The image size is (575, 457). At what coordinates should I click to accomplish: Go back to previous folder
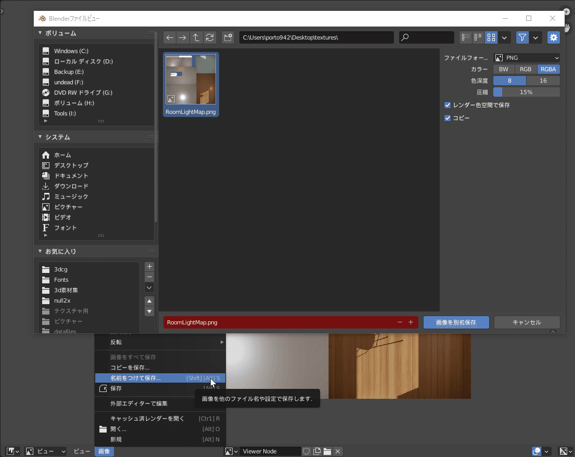coord(170,37)
